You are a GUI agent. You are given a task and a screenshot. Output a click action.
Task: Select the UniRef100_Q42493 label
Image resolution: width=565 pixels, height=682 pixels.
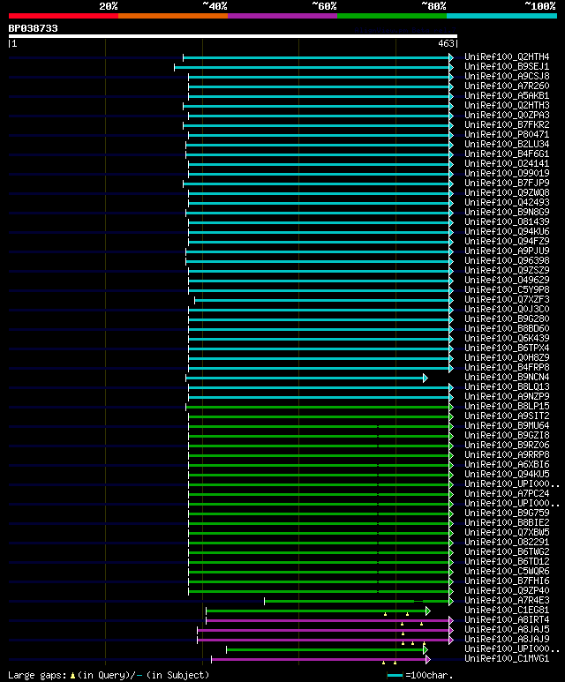(x=507, y=202)
